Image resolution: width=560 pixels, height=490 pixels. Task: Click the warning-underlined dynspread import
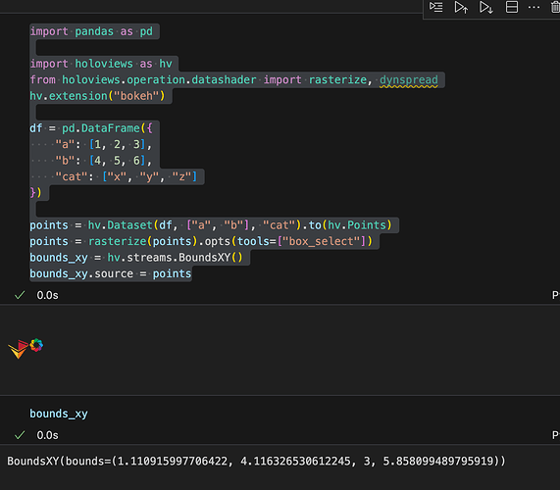(x=409, y=80)
